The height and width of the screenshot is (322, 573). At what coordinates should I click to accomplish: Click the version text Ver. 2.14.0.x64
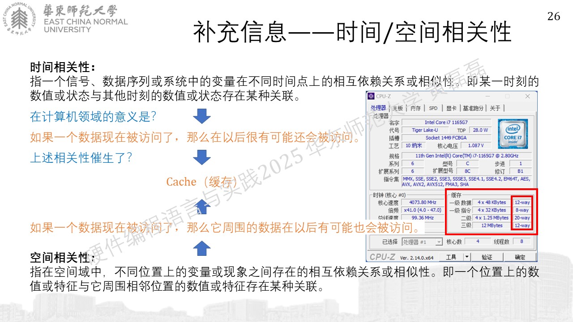point(417,258)
